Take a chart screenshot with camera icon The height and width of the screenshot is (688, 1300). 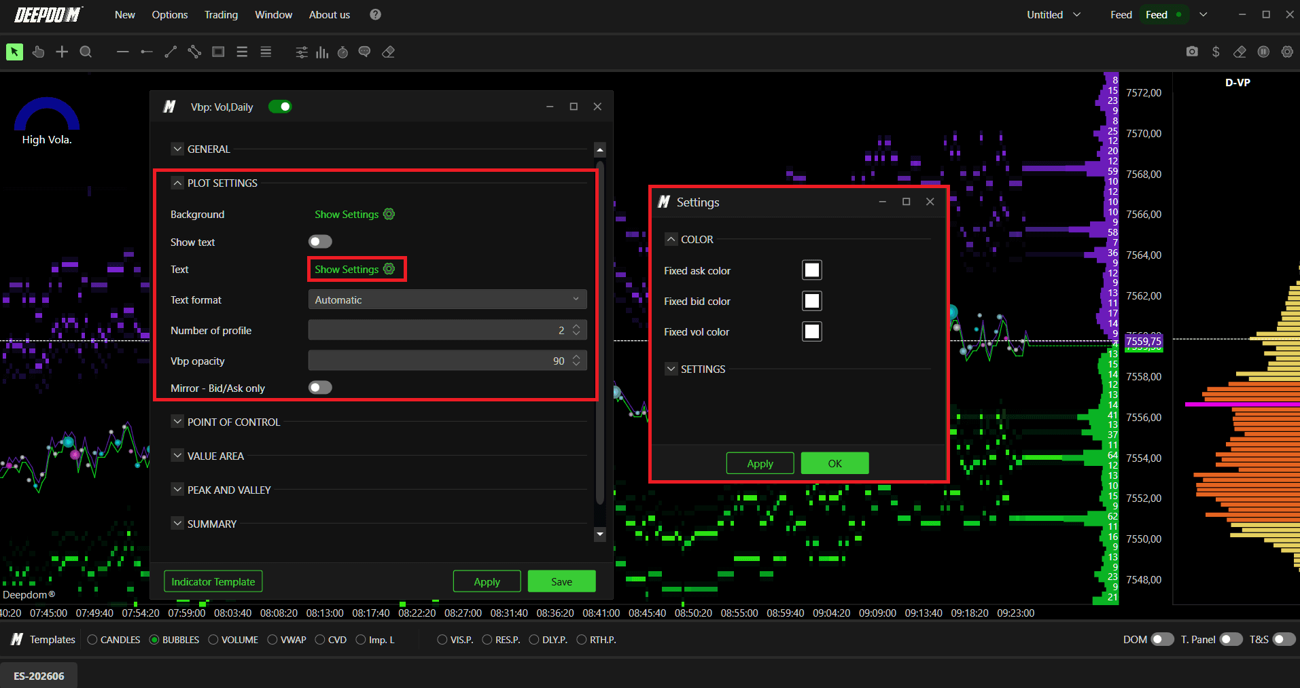(x=1192, y=52)
